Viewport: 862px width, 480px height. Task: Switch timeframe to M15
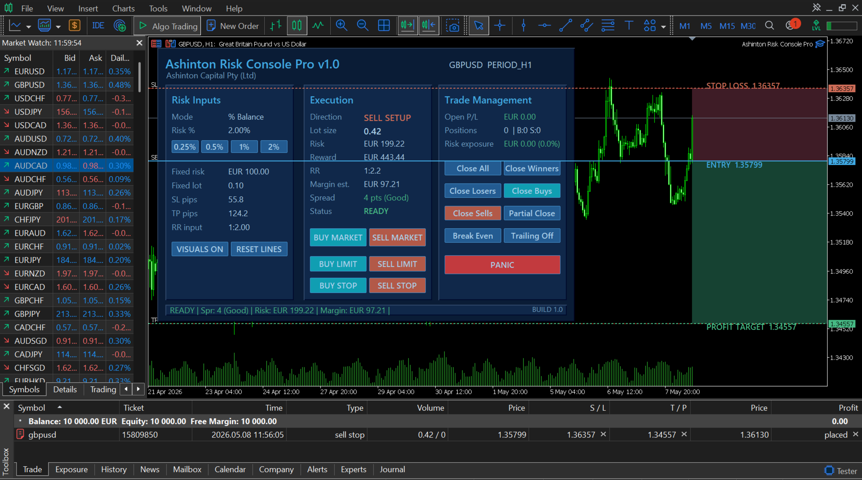click(727, 26)
